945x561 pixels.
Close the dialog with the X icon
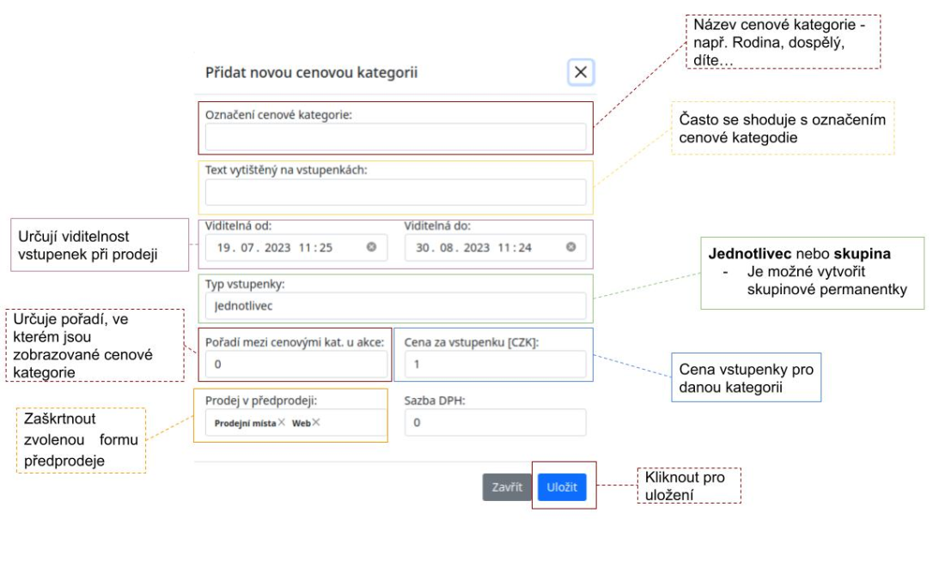[x=581, y=73]
